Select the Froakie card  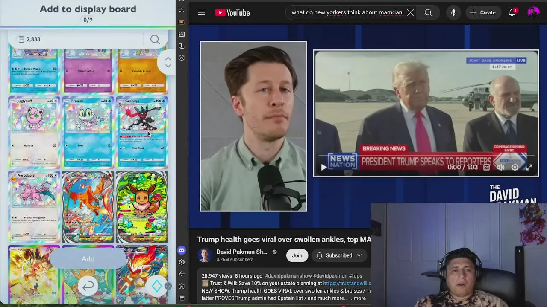pos(88,133)
